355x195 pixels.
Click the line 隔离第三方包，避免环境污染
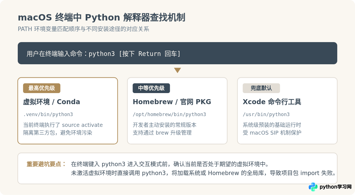pos(58,133)
